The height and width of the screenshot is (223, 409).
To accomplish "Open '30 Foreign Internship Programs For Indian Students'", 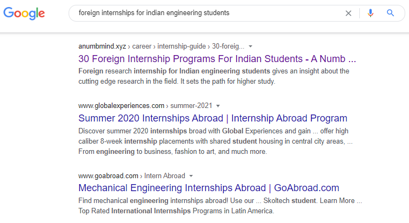I will (217, 59).
